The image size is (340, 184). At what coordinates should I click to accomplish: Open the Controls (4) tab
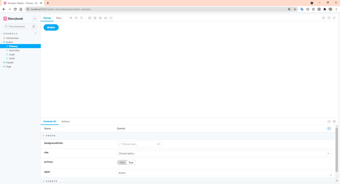[x=50, y=121]
